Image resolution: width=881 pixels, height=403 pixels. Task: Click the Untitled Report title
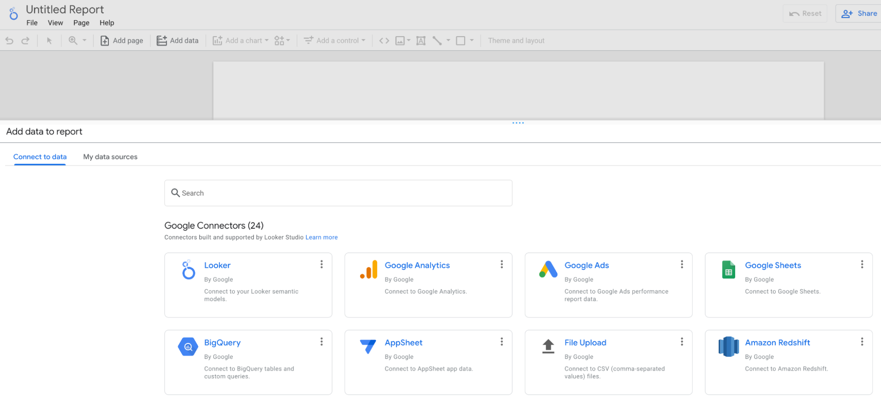click(65, 9)
